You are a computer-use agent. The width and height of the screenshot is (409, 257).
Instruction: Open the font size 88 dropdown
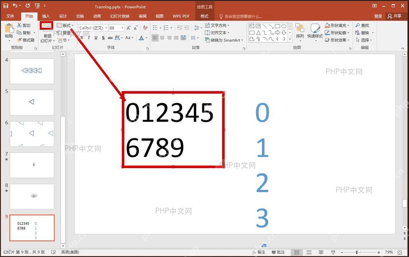(122, 28)
